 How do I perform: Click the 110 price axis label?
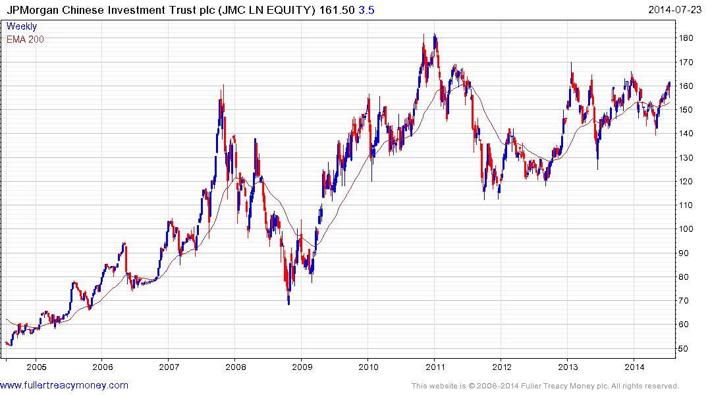click(x=686, y=205)
